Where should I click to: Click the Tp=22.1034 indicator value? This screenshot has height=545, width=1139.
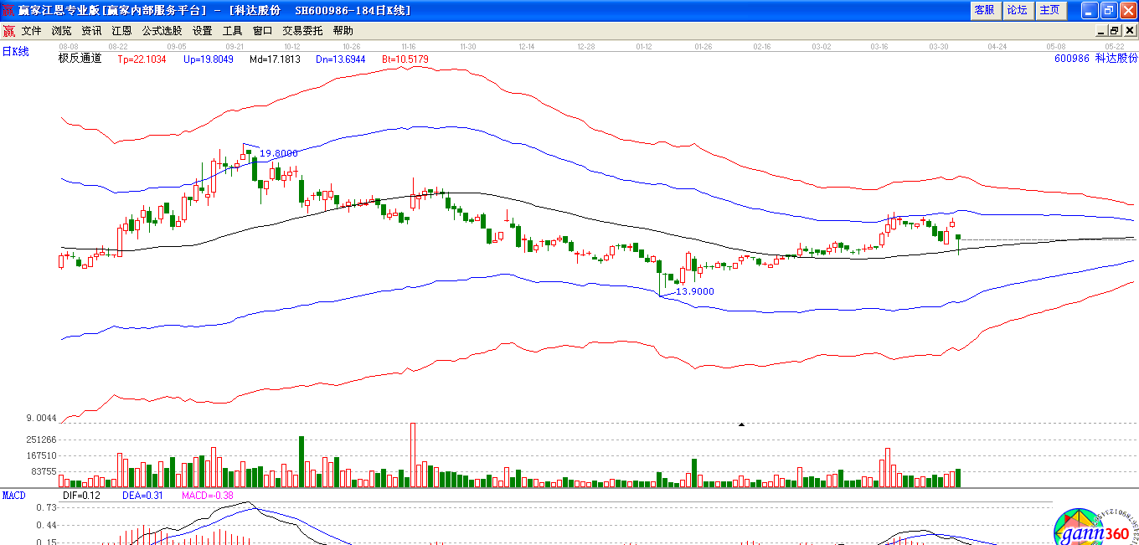[142, 59]
